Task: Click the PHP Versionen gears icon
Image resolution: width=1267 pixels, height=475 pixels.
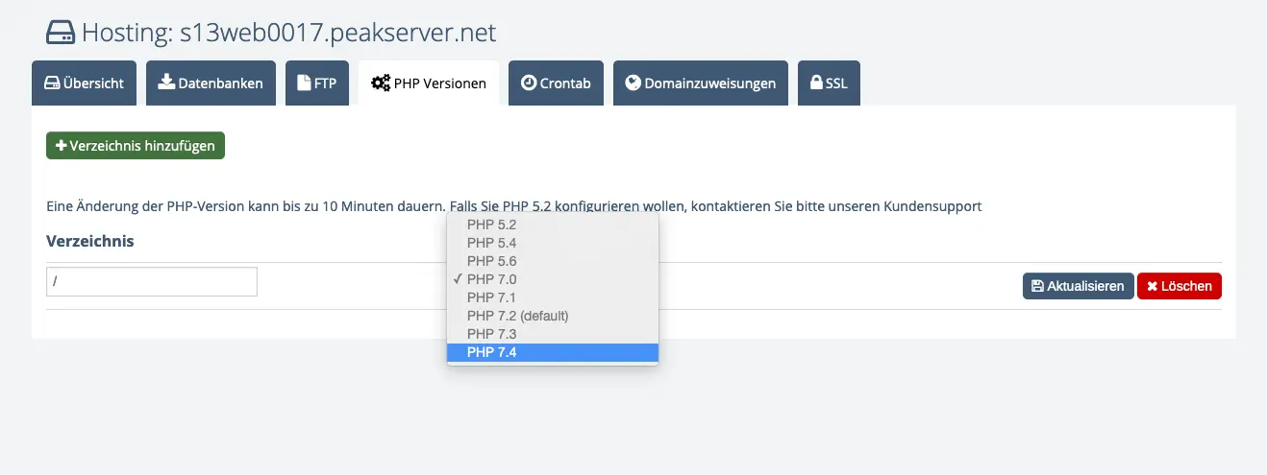Action: tap(381, 83)
